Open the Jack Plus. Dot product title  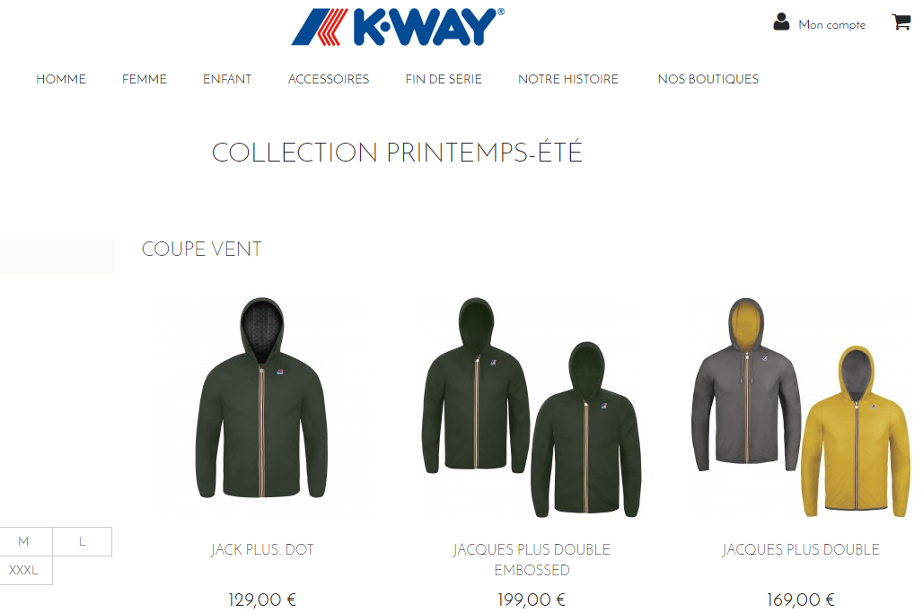click(x=262, y=549)
